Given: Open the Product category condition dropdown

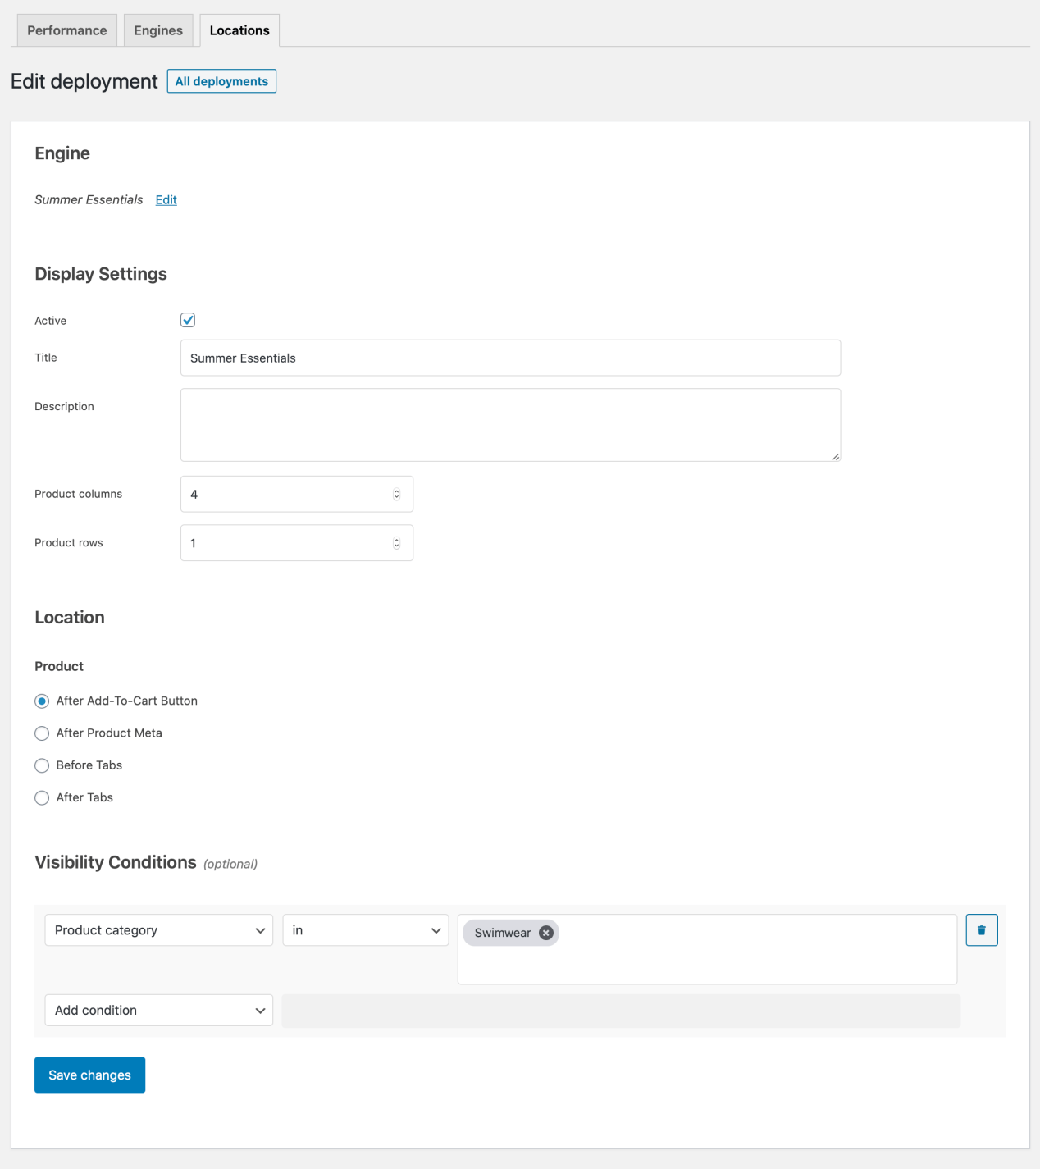Looking at the screenshot, I should click(158, 929).
